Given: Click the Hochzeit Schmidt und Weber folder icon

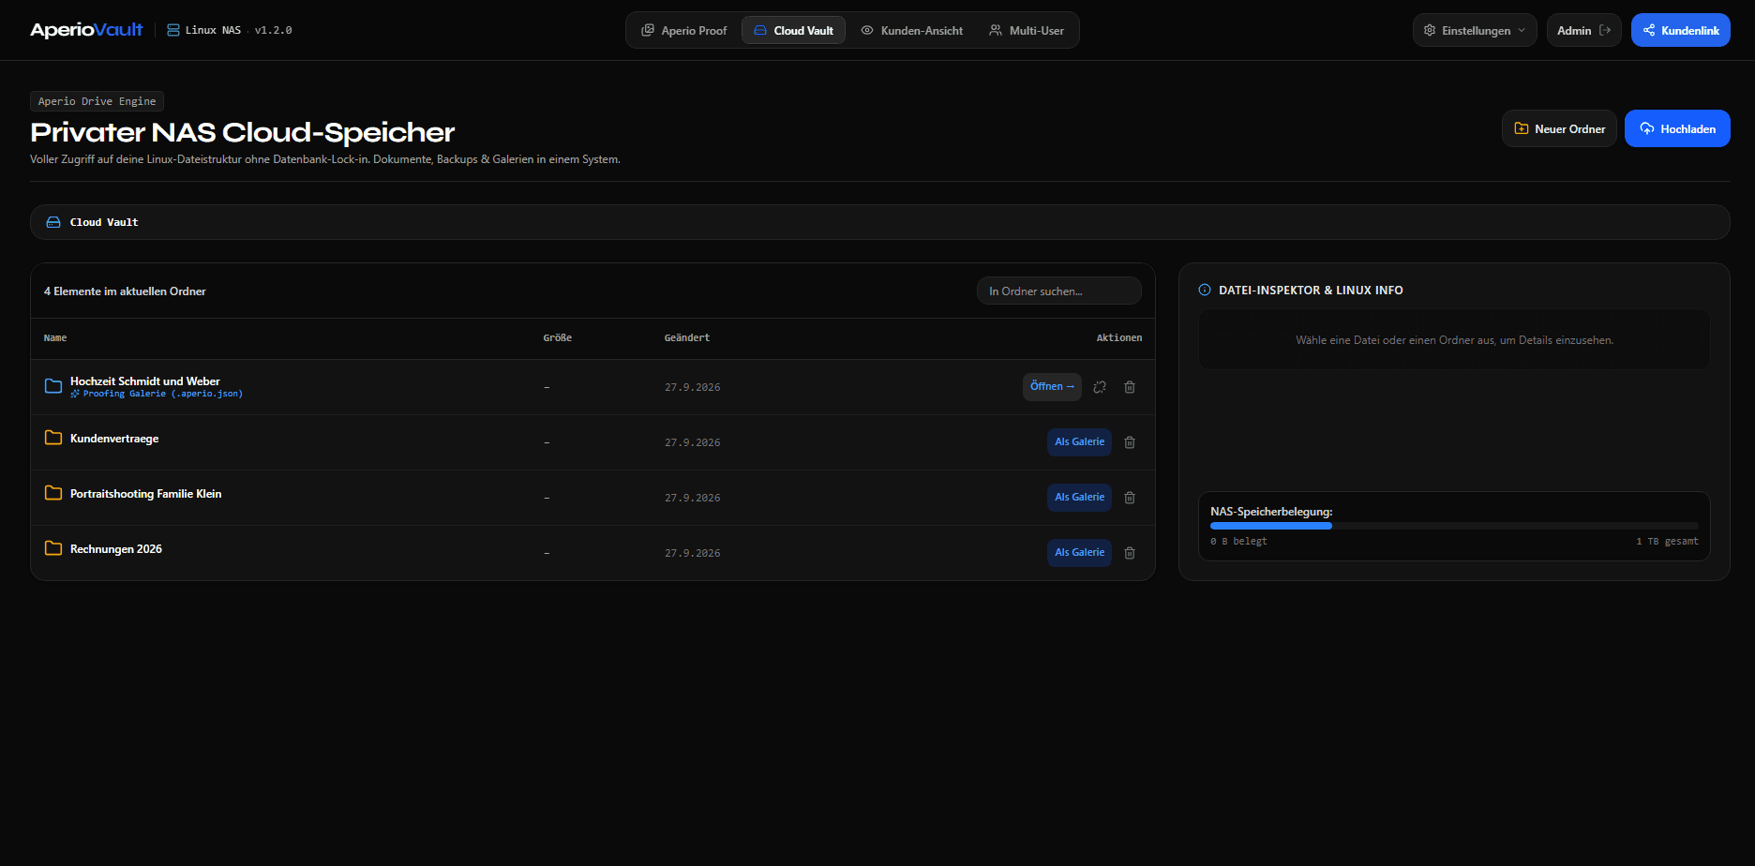Looking at the screenshot, I should coord(53,386).
